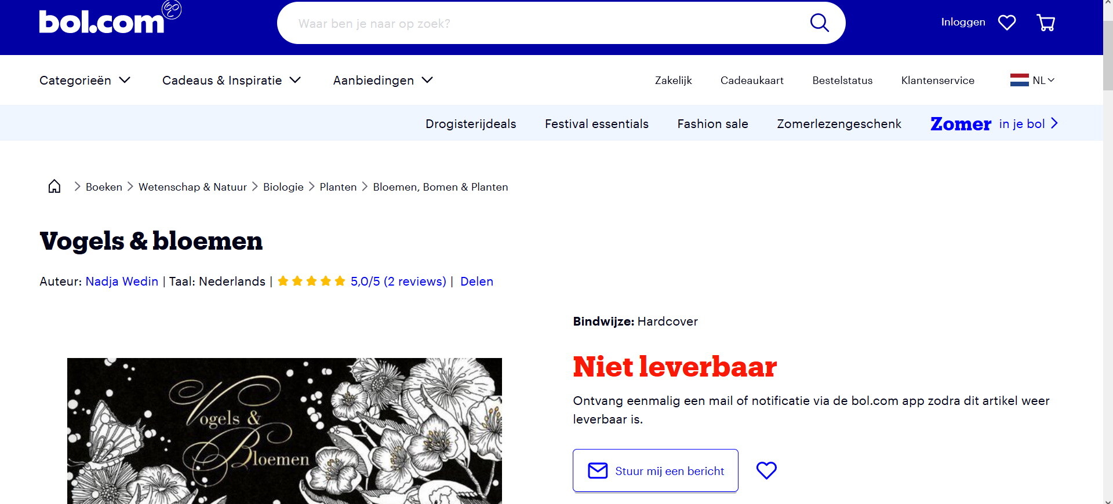
Task: Expand the Categorieën dropdown
Action: tap(85, 81)
